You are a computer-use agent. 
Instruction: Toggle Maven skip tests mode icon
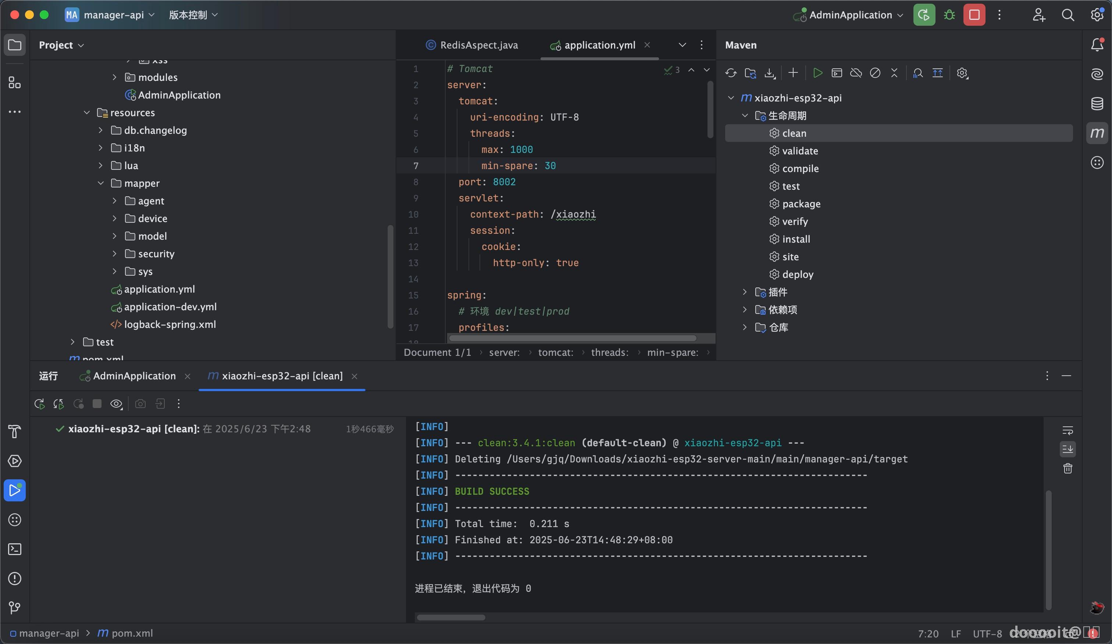pyautogui.click(x=874, y=73)
